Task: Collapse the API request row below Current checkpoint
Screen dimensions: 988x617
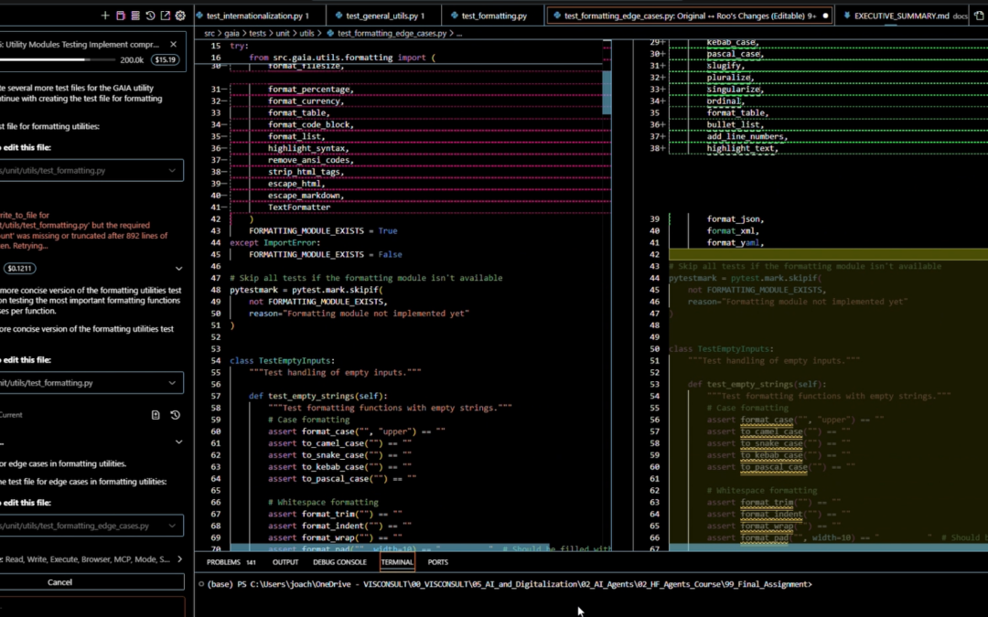Action: click(179, 442)
